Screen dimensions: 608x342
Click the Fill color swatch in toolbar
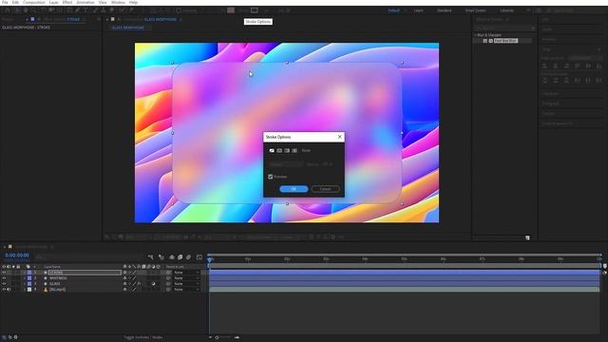pyautogui.click(x=231, y=10)
